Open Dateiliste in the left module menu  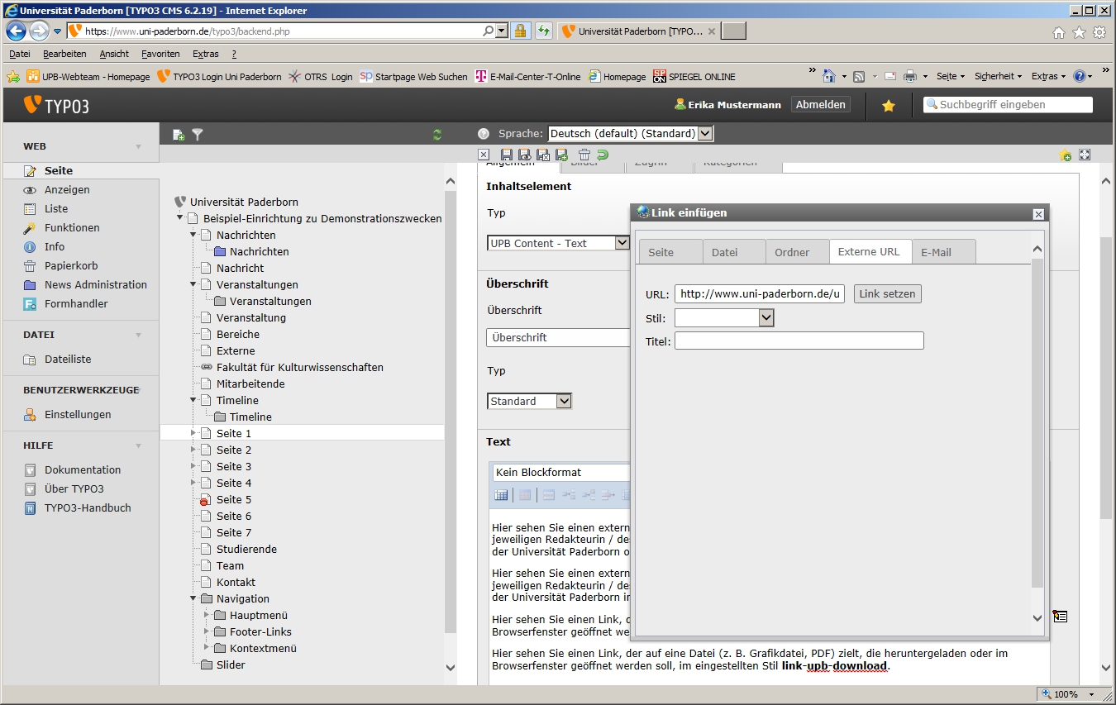pos(68,360)
